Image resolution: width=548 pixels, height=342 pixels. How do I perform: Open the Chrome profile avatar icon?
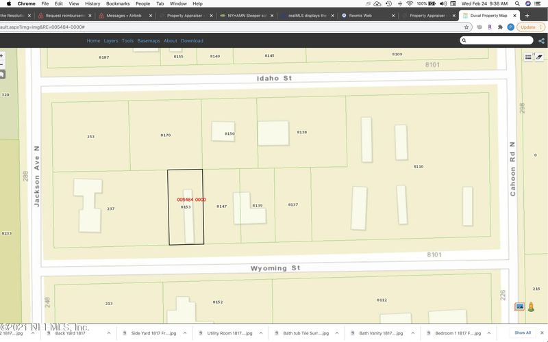click(510, 27)
